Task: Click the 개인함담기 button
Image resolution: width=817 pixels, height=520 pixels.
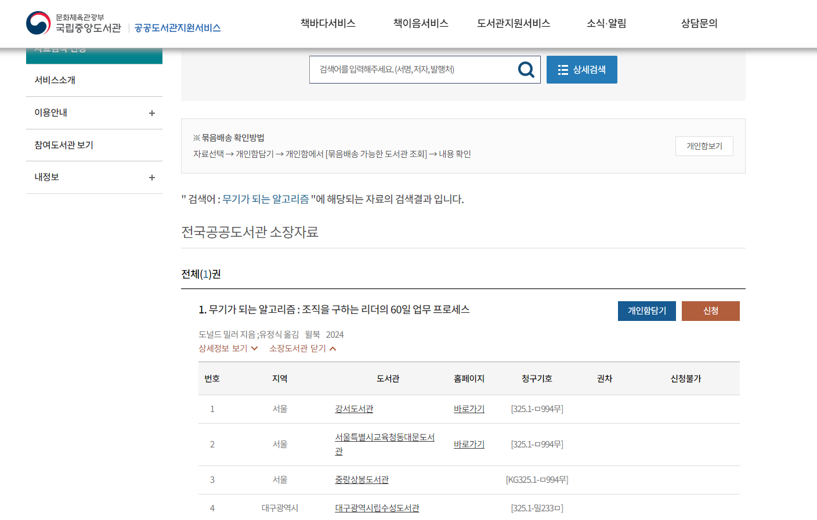Action: tap(646, 310)
